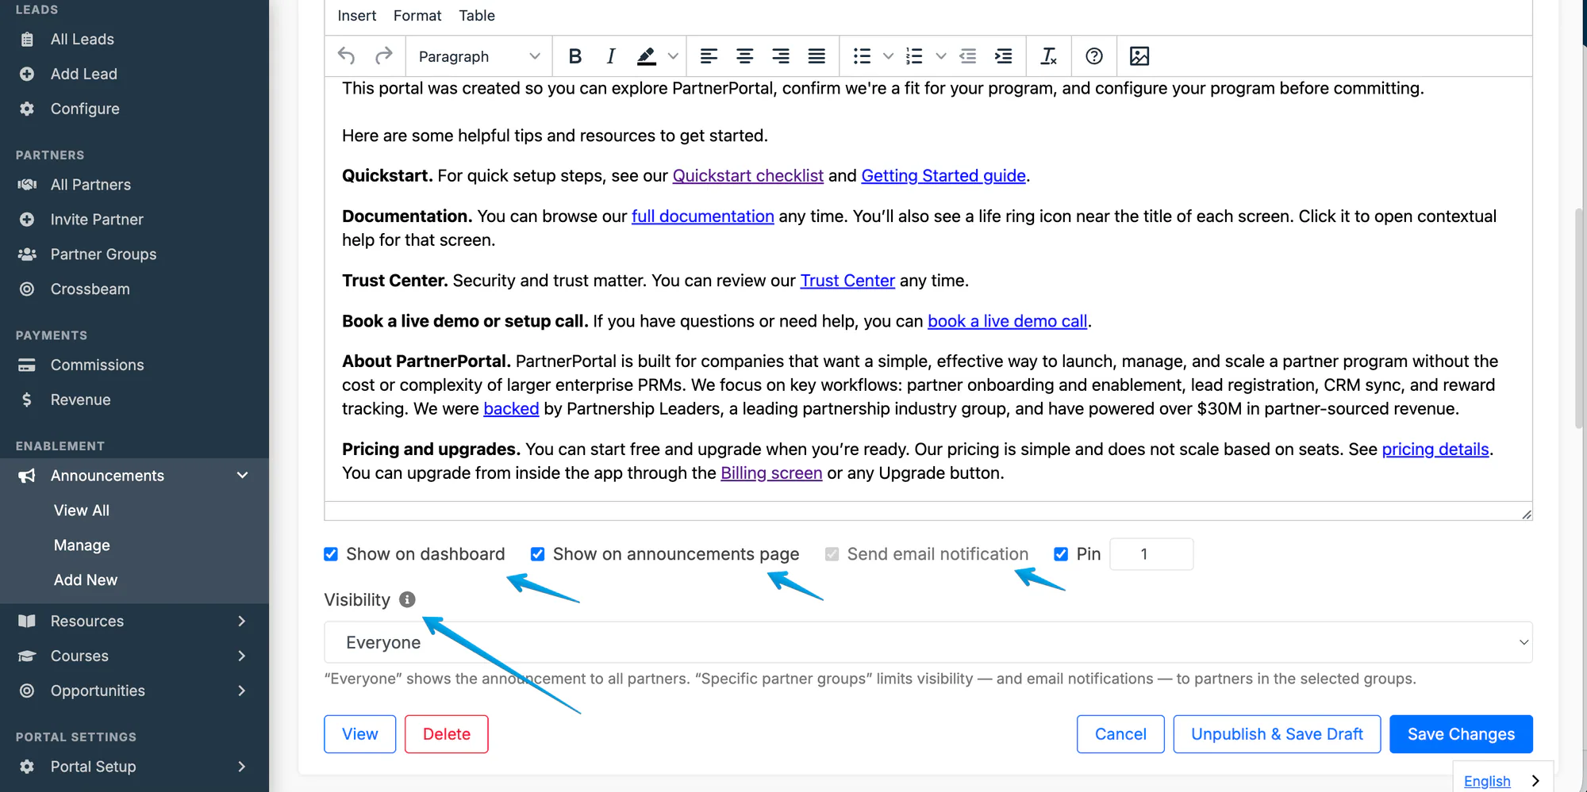Redo the last edit in editor
This screenshot has height=792, width=1587.
coord(384,56)
